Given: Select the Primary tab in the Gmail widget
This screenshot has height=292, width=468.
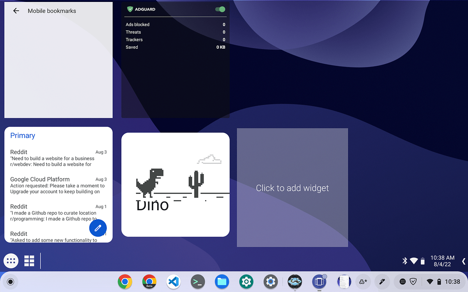Looking at the screenshot, I should [x=22, y=135].
